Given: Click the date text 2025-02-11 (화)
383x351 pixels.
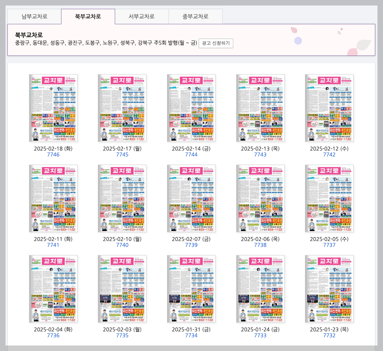Looking at the screenshot, I should (53, 239).
